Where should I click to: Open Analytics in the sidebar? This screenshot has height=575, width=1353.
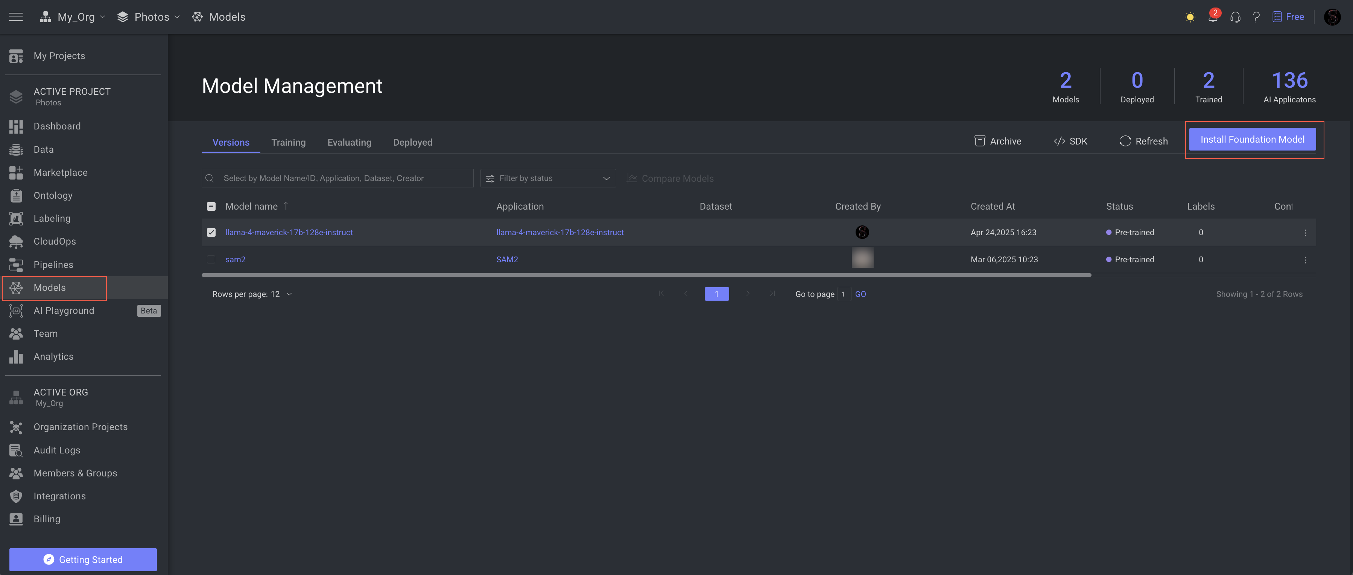click(53, 356)
